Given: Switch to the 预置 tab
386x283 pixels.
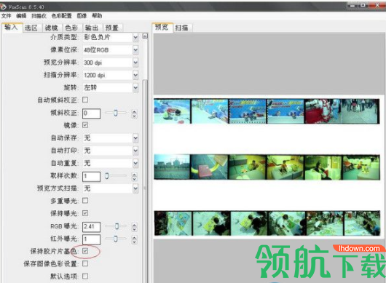Looking at the screenshot, I should tap(112, 28).
